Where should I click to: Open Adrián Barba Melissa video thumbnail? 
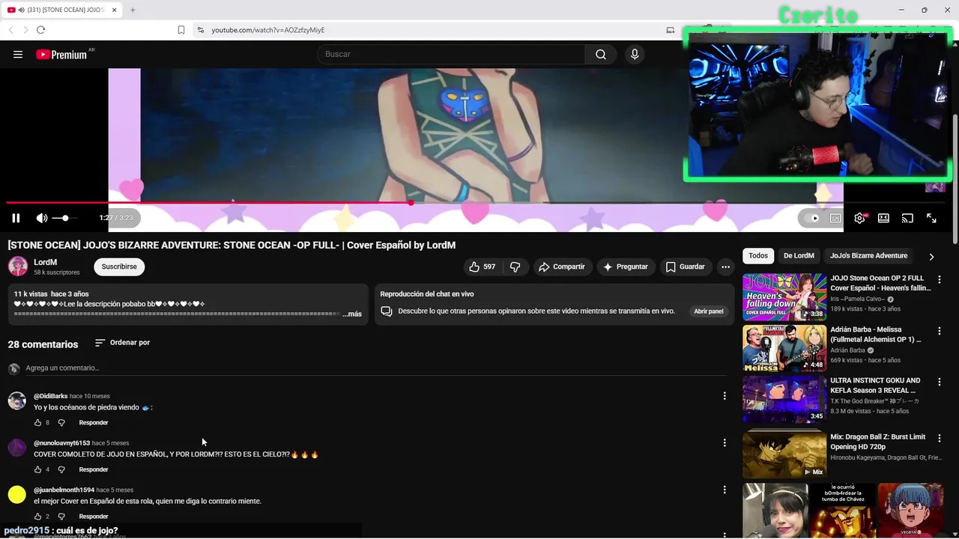pyautogui.click(x=784, y=348)
